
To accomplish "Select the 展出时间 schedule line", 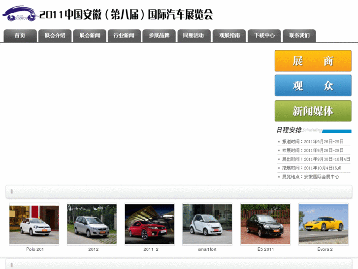I will tap(314, 159).
